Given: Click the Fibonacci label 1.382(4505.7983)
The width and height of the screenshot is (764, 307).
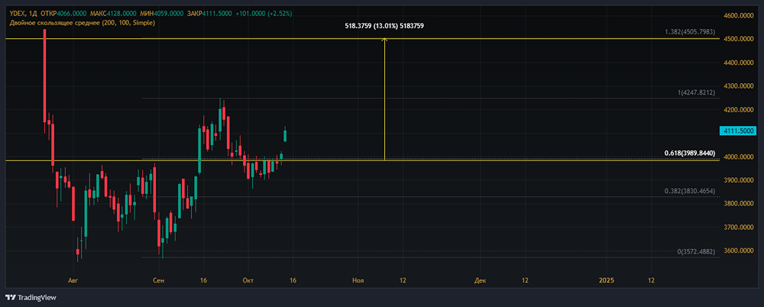Looking at the screenshot, I should [690, 32].
